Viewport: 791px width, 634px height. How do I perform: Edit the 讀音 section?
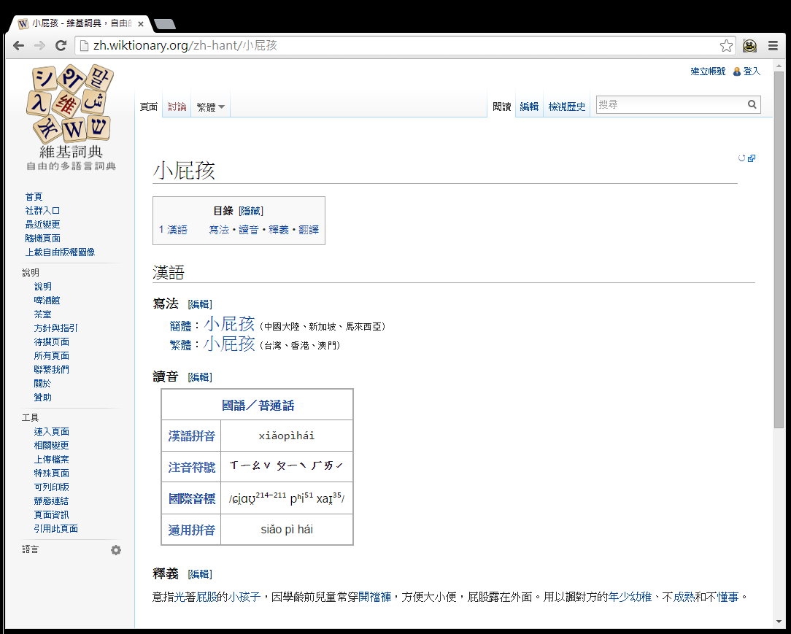200,377
